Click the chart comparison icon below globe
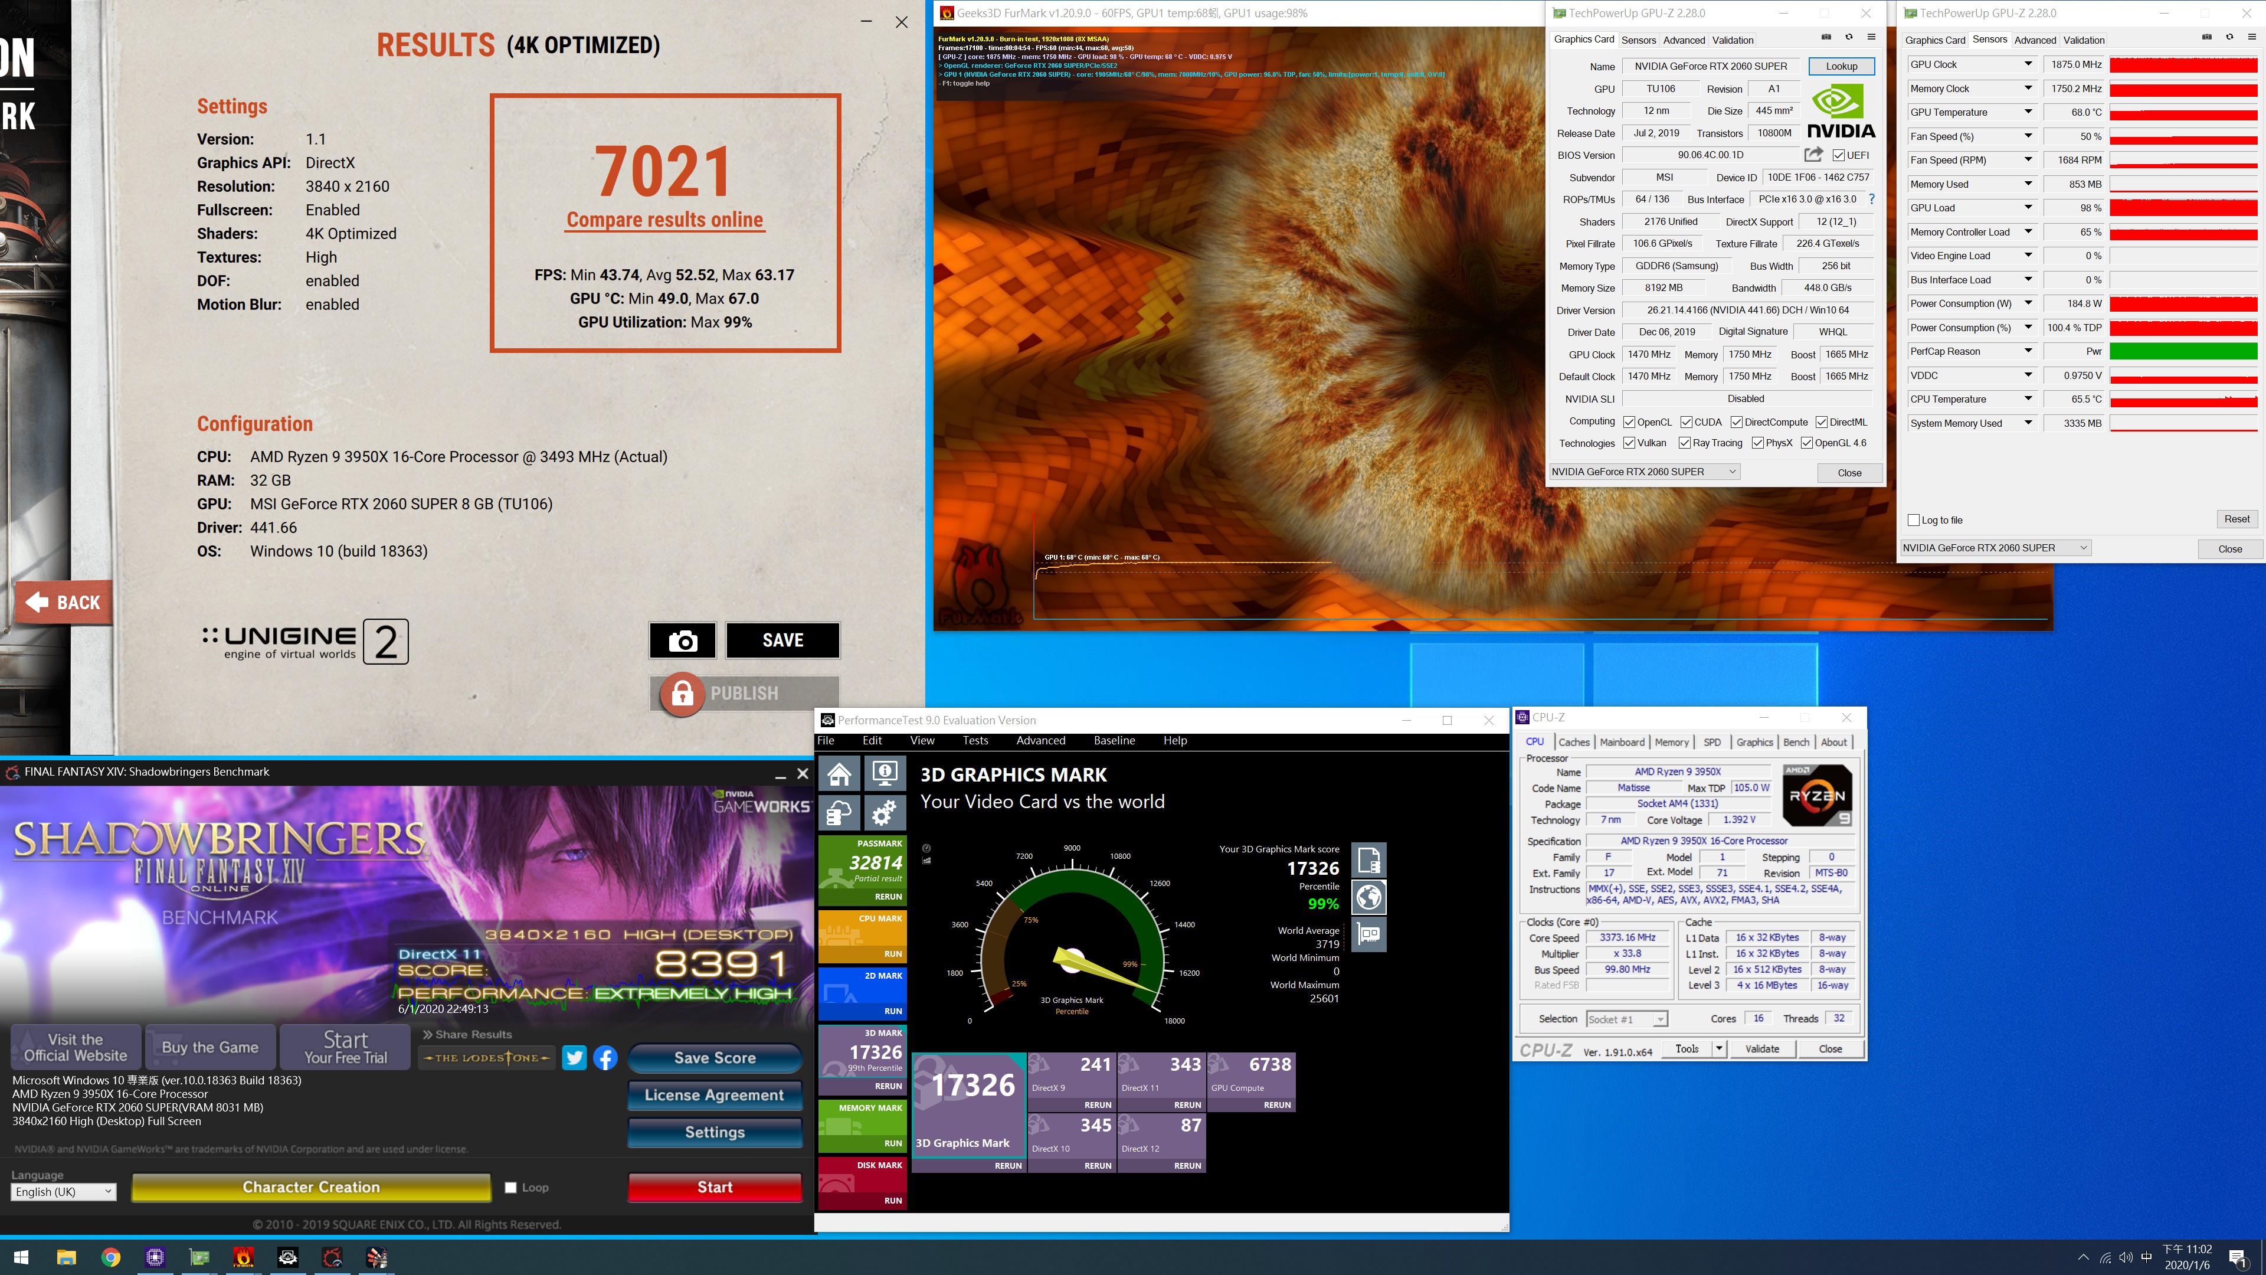 click(1369, 934)
